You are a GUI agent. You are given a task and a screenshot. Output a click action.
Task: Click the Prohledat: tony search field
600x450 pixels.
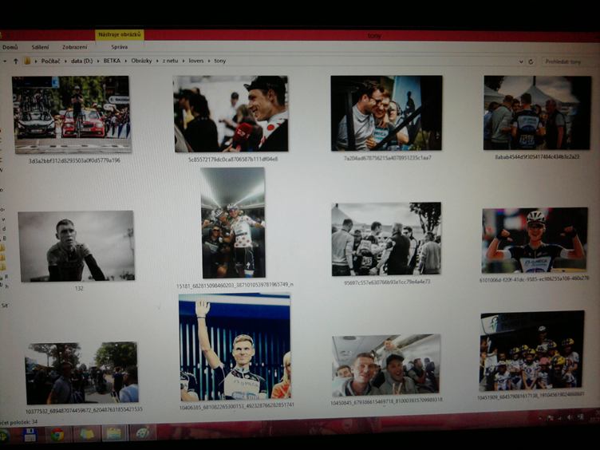(570, 61)
